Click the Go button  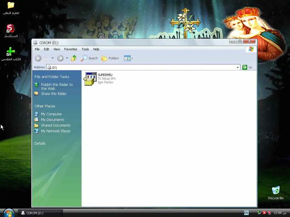pyautogui.click(x=247, y=67)
